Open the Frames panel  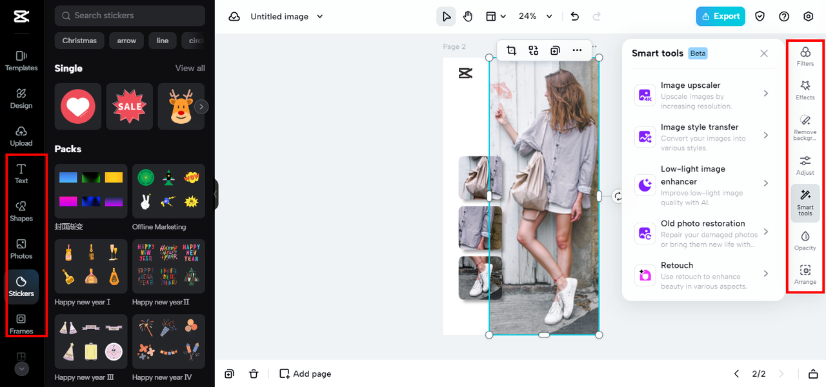point(21,324)
